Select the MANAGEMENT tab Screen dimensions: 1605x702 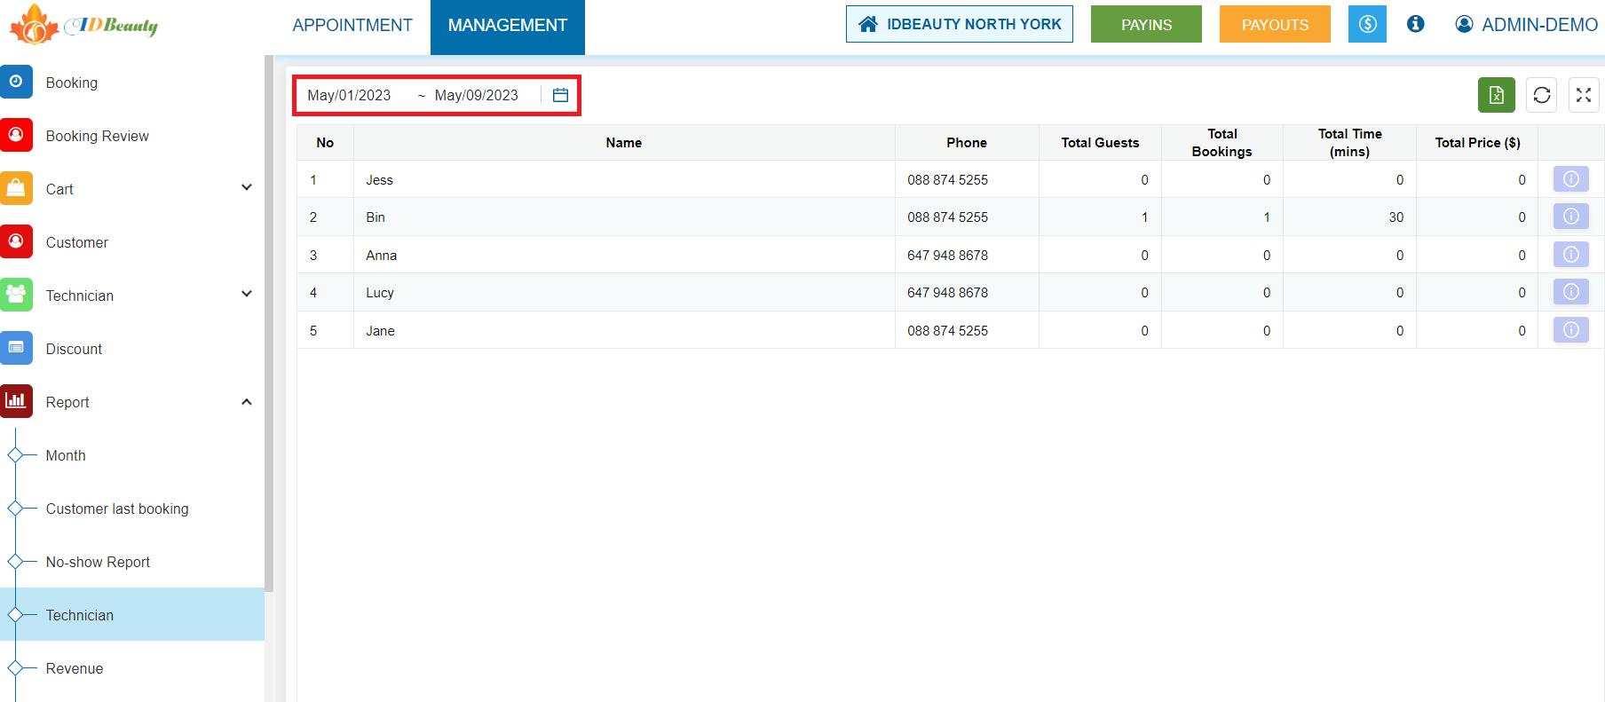(x=508, y=26)
